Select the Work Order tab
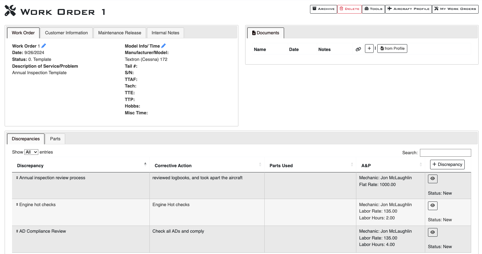Image resolution: width=482 pixels, height=254 pixels. (x=23, y=33)
